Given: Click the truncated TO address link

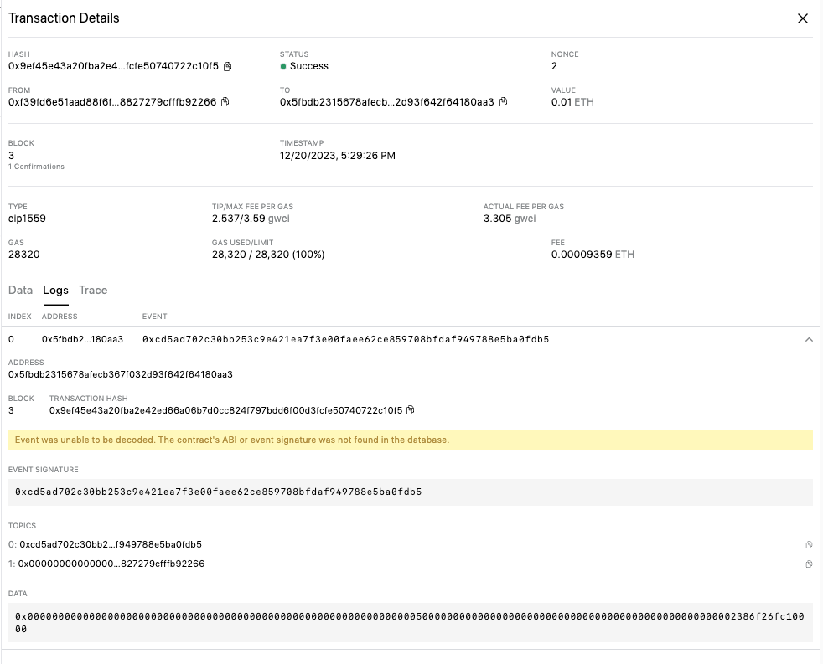Looking at the screenshot, I should (x=386, y=101).
